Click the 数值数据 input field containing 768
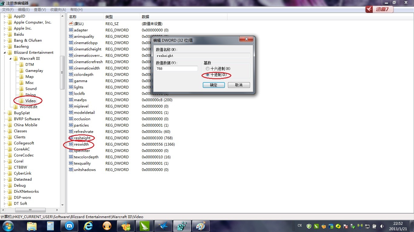Image resolution: width=414 pixels, height=232 pixels. 177,69
